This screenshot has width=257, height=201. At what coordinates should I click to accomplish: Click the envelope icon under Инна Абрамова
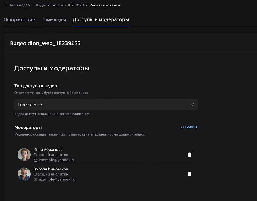[35, 160]
